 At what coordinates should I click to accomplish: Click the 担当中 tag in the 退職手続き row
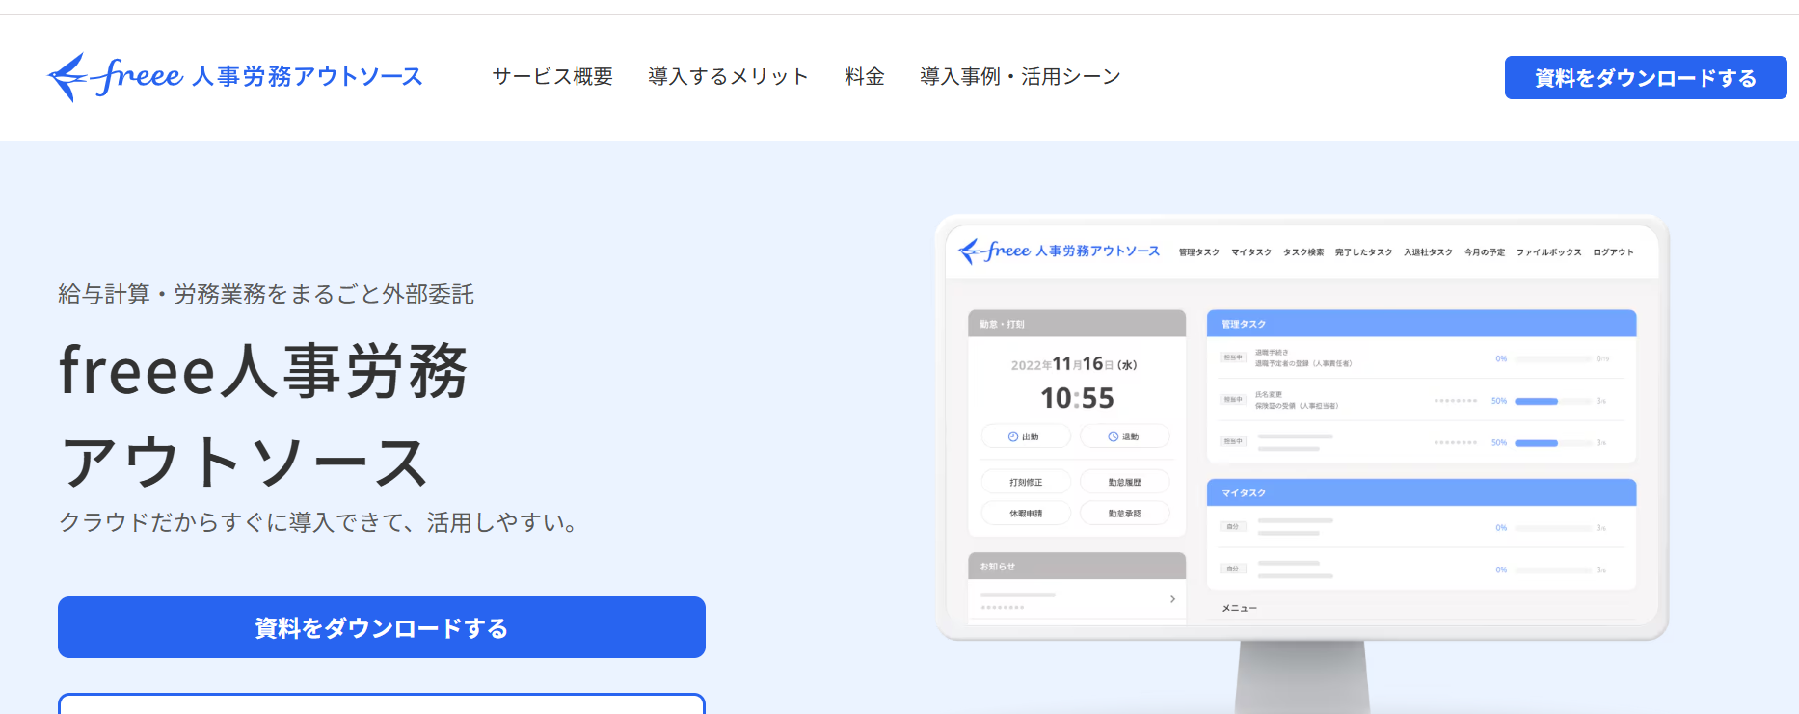coord(1233,357)
